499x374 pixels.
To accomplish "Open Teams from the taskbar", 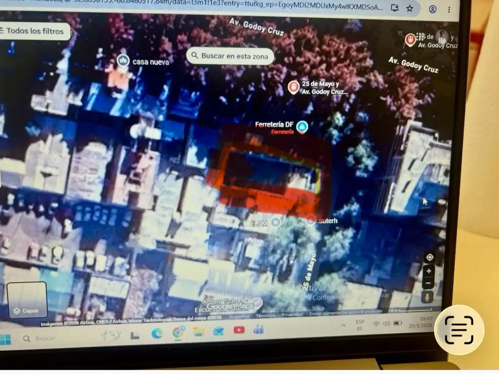I will pyautogui.click(x=259, y=330).
